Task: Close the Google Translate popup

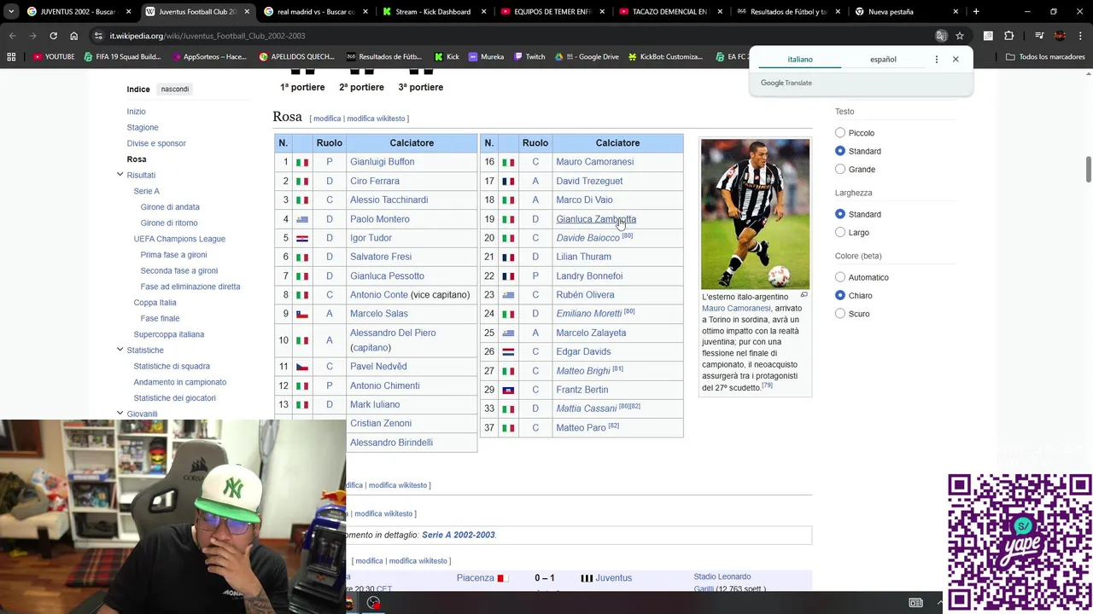Action: [x=956, y=60]
